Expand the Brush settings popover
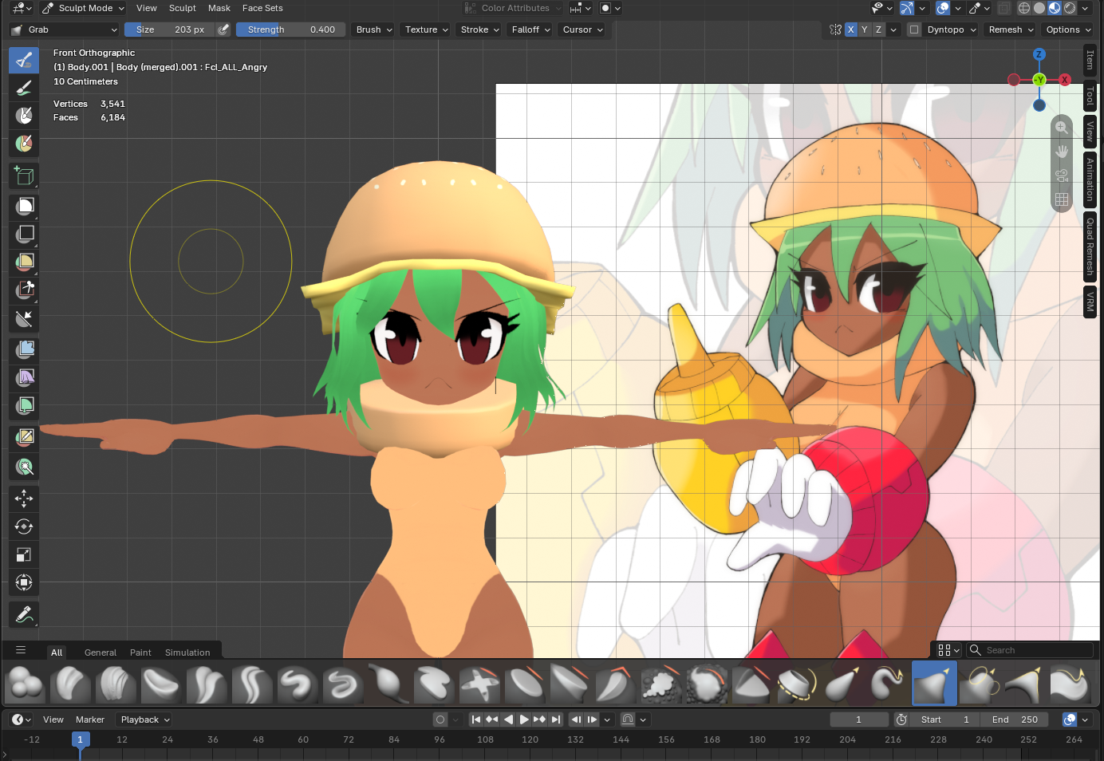 pyautogui.click(x=374, y=30)
